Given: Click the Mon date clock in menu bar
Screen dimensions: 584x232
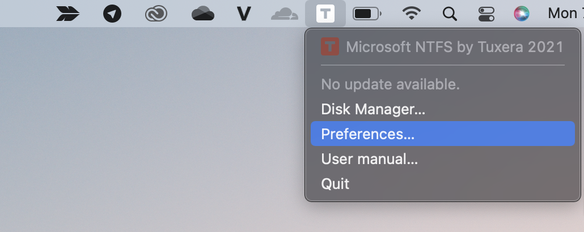Looking at the screenshot, I should [565, 14].
